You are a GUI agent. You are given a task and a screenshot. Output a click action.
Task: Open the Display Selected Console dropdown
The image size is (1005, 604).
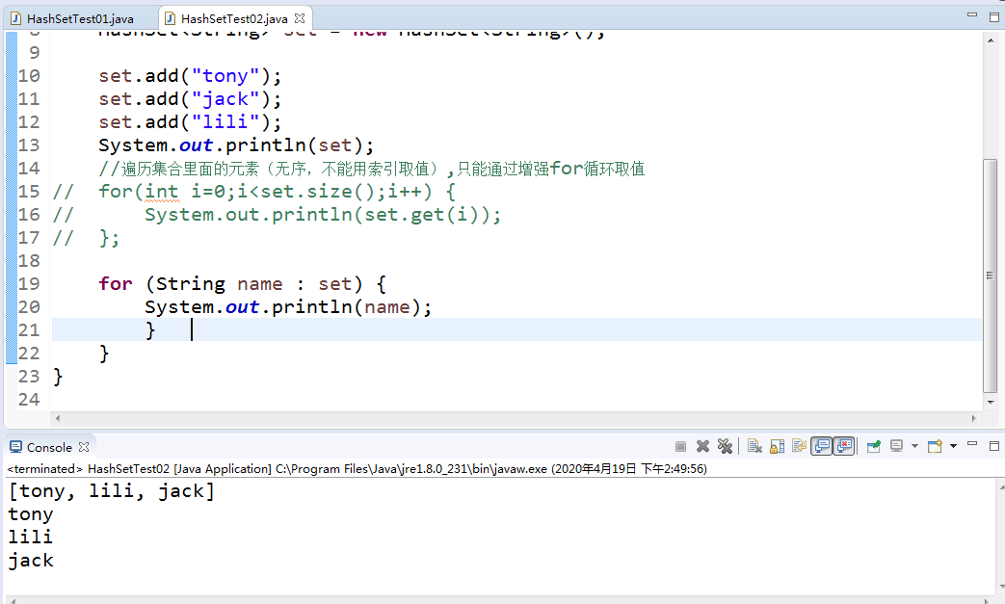pyautogui.click(x=915, y=446)
